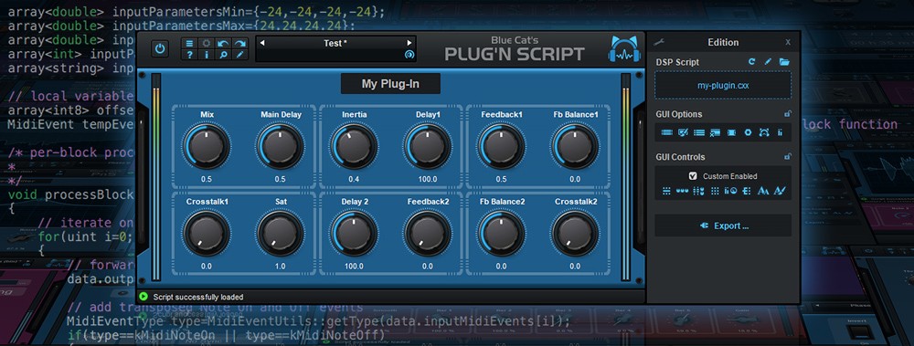Click the green play icon in the status bar

point(144,297)
